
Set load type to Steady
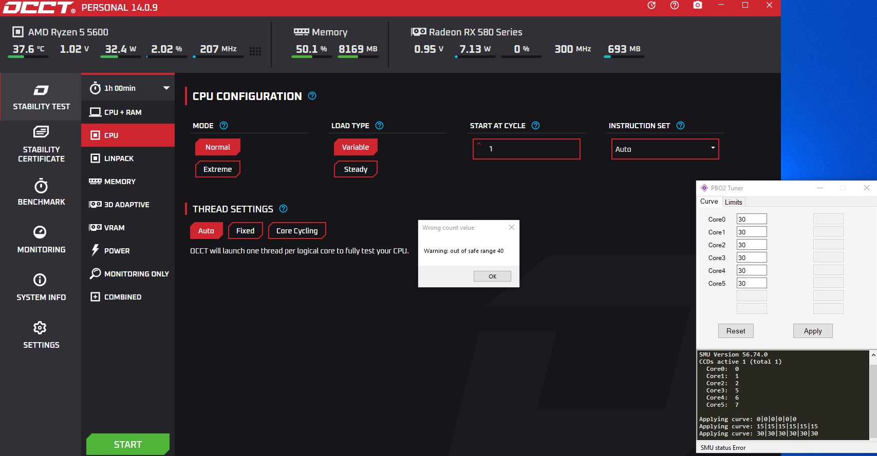[356, 169]
